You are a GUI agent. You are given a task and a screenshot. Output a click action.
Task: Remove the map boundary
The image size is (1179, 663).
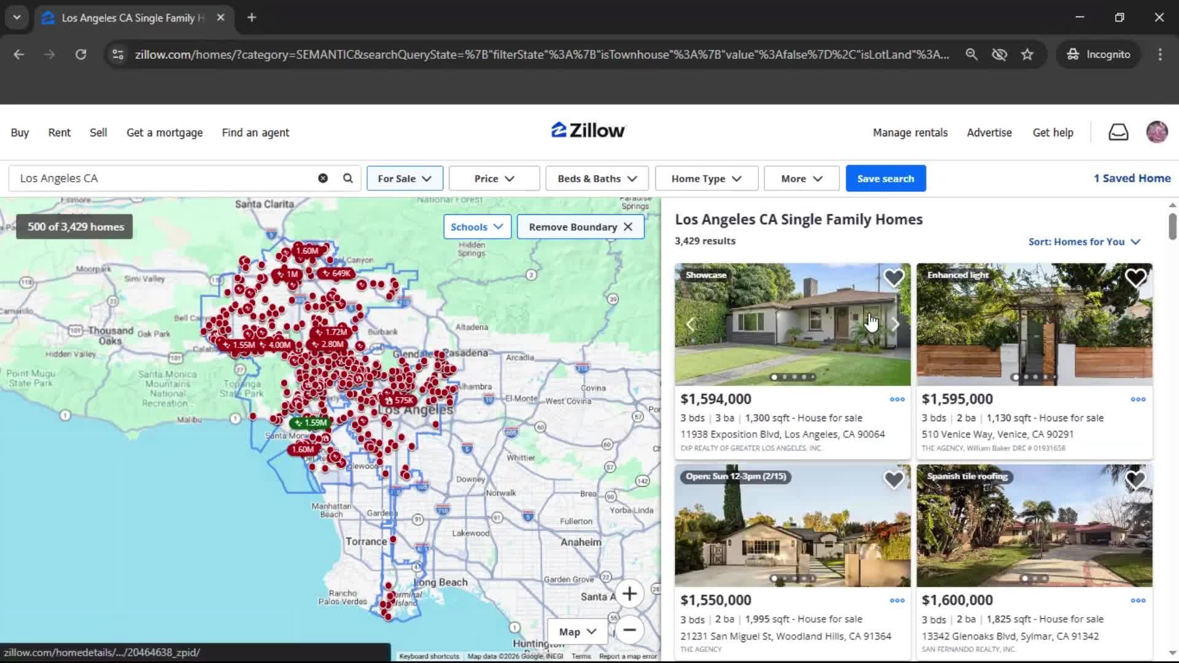580,227
